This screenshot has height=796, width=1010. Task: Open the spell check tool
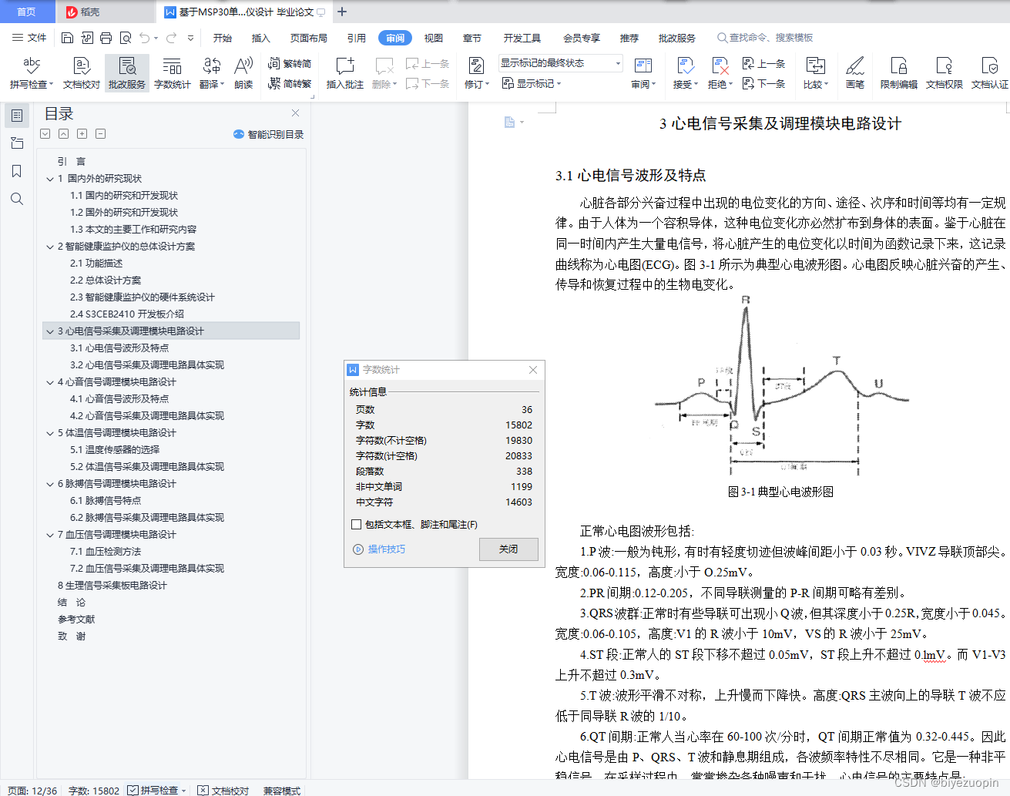tap(32, 72)
